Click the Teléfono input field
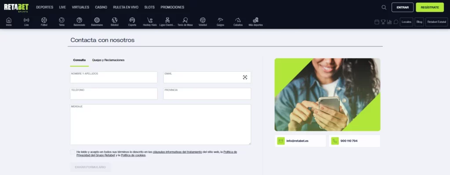Screen dimensions: 450x175 point(114,94)
